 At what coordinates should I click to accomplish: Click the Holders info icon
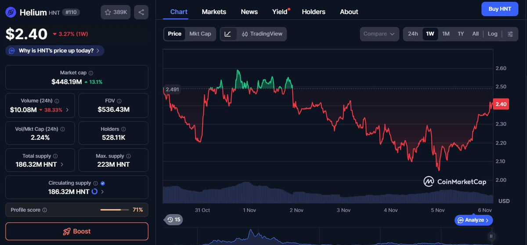(x=123, y=129)
